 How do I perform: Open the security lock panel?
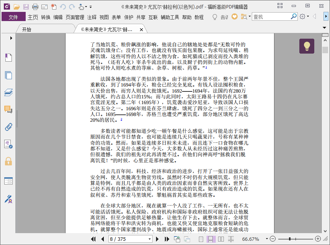(x=8, y=161)
